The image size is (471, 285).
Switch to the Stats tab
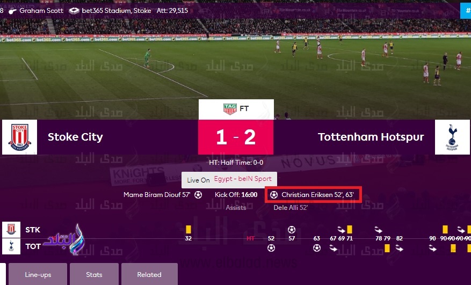[x=94, y=274]
